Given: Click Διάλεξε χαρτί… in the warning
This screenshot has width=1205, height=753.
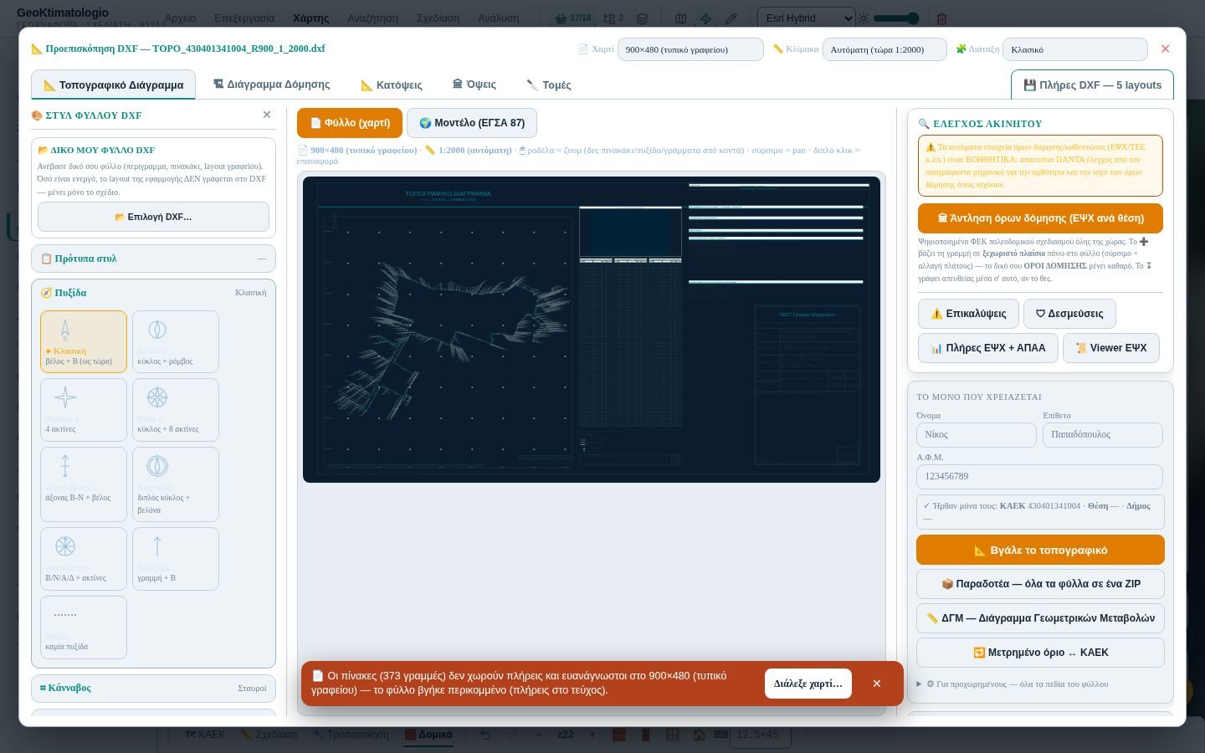Looking at the screenshot, I should point(808,684).
